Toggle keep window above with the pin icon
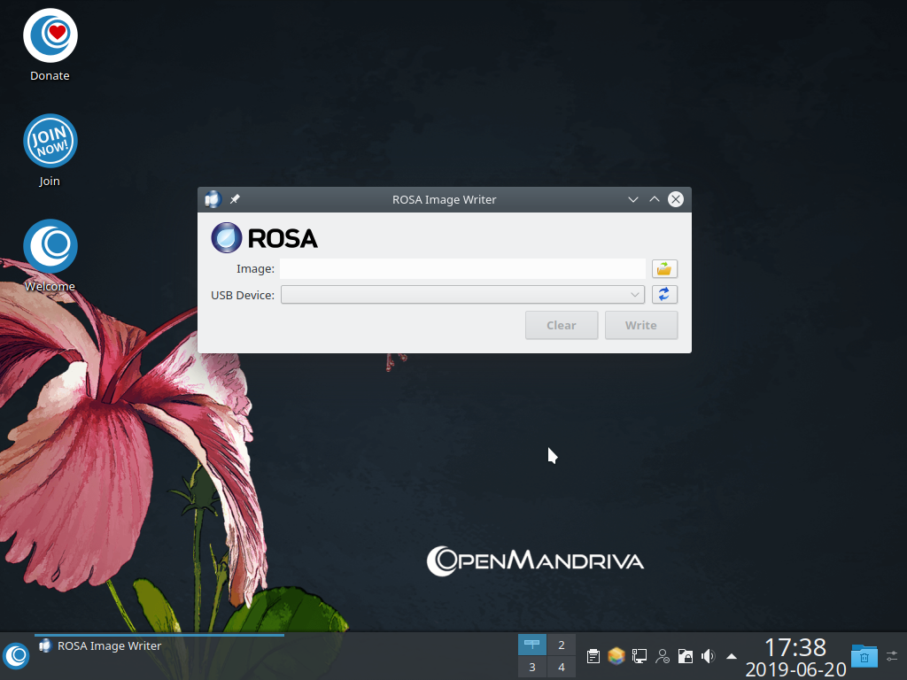907x680 pixels. [234, 199]
